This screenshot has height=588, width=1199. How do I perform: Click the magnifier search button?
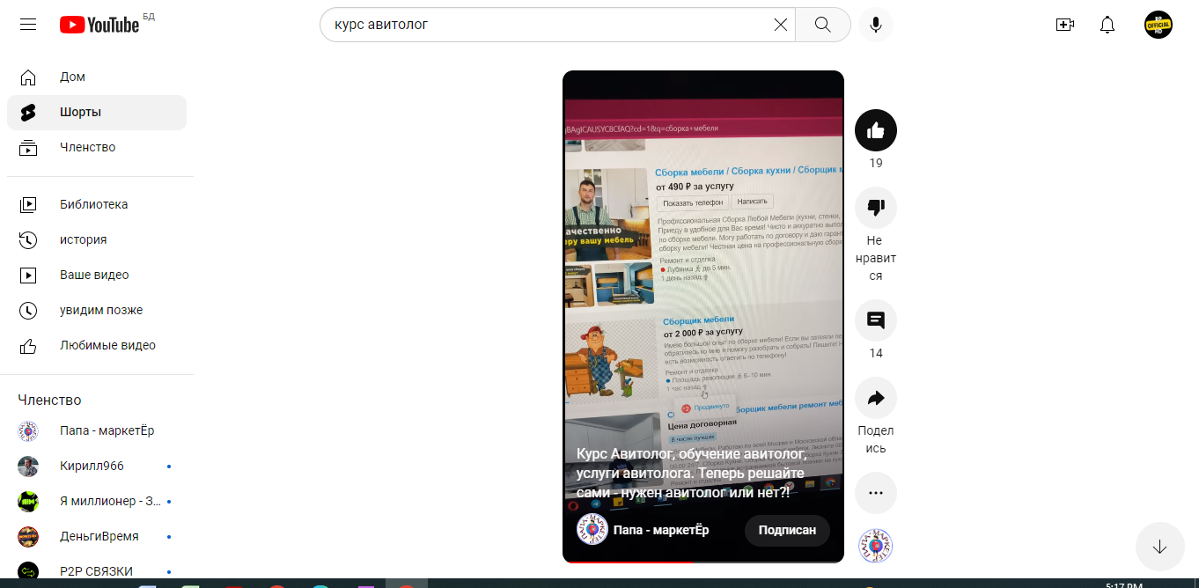point(823,25)
